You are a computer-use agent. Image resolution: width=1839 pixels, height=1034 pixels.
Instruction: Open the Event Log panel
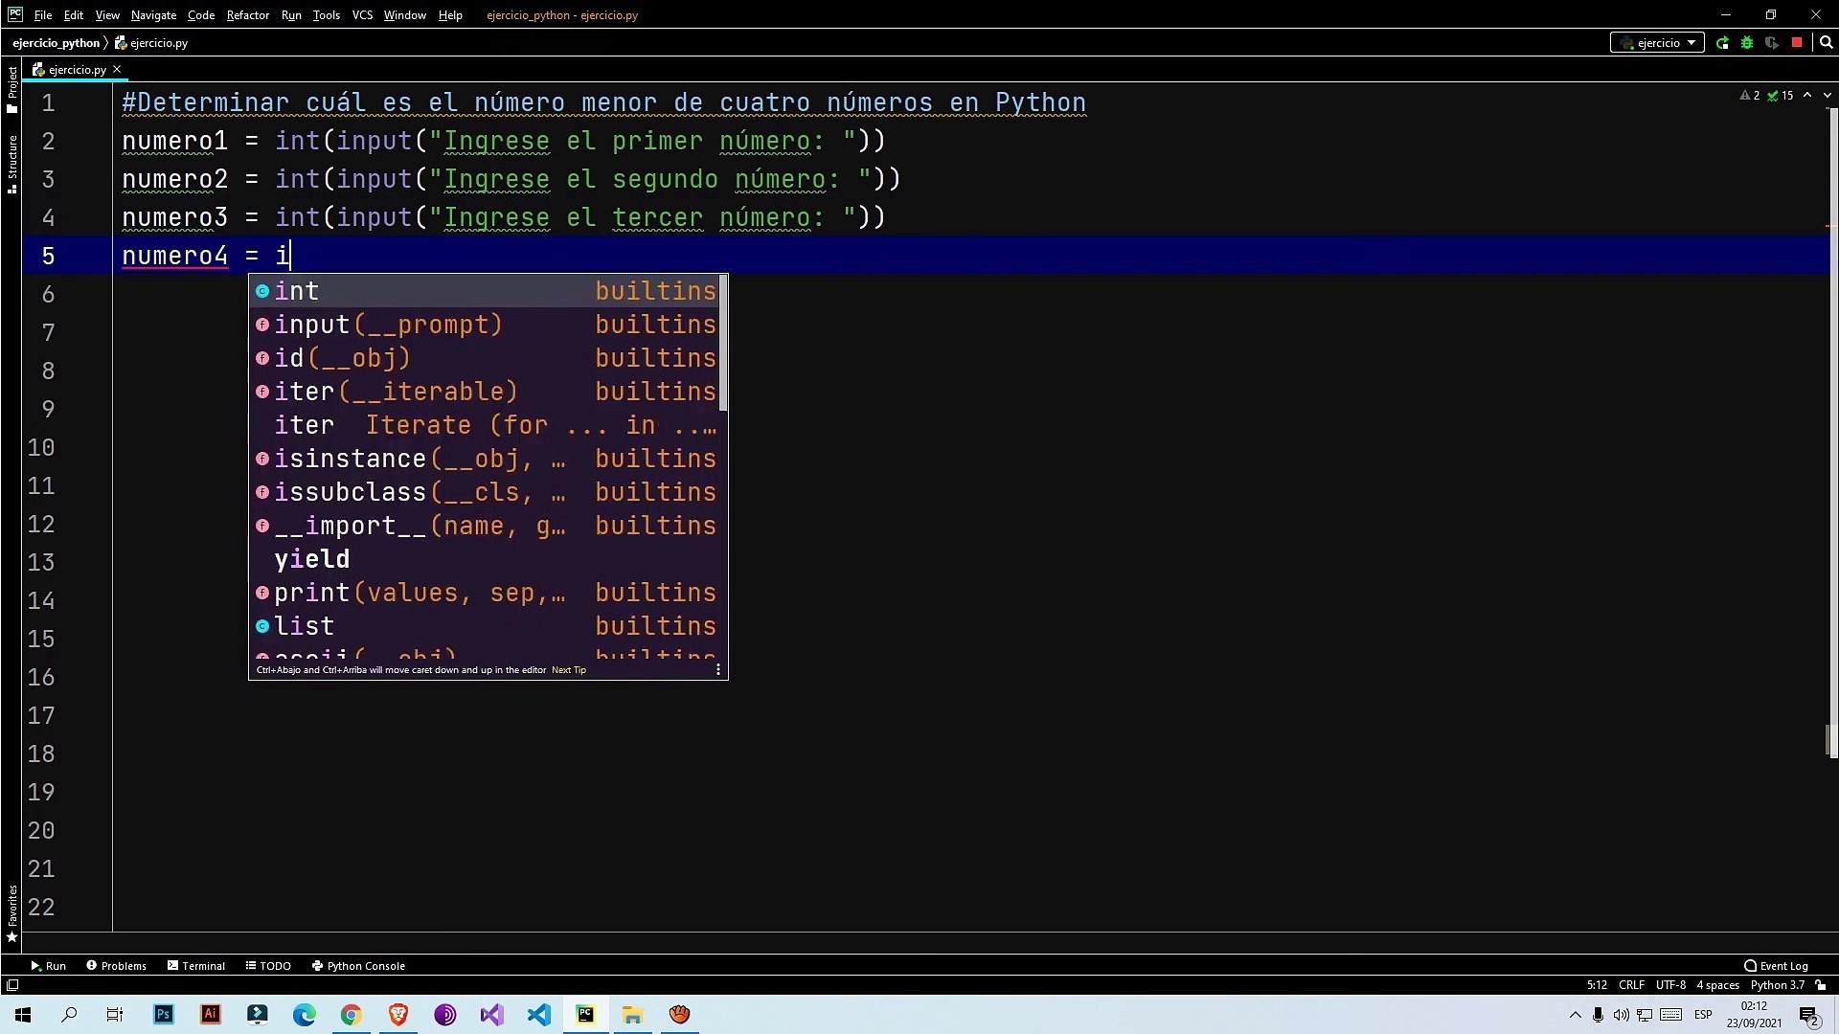[x=1777, y=965]
